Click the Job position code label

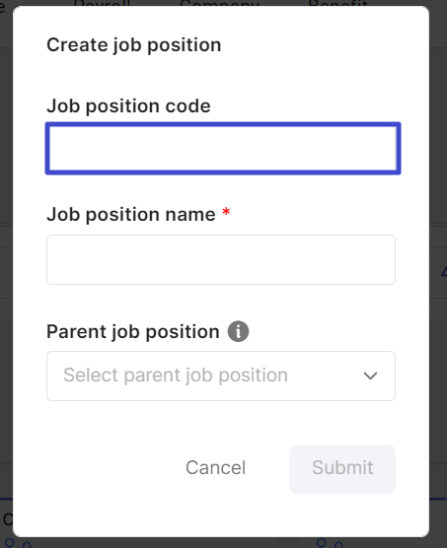pos(128,105)
